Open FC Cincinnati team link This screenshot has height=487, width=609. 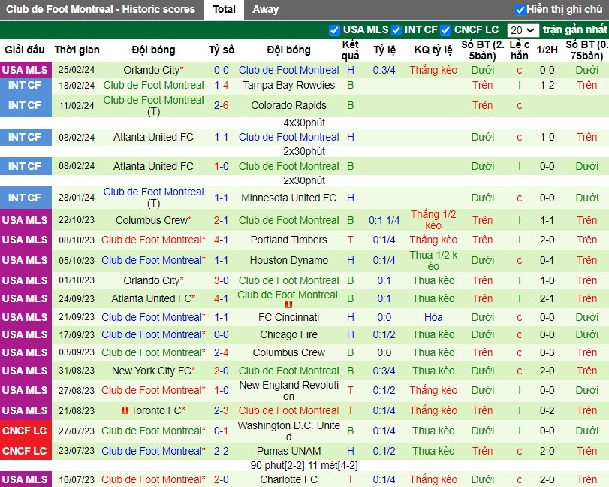pyautogui.click(x=288, y=317)
